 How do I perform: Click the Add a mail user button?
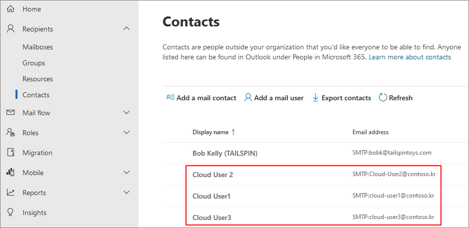(274, 98)
